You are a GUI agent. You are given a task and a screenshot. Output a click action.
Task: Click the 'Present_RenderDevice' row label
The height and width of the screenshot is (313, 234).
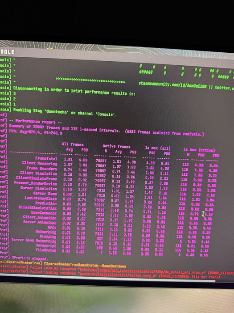[x=35, y=183]
